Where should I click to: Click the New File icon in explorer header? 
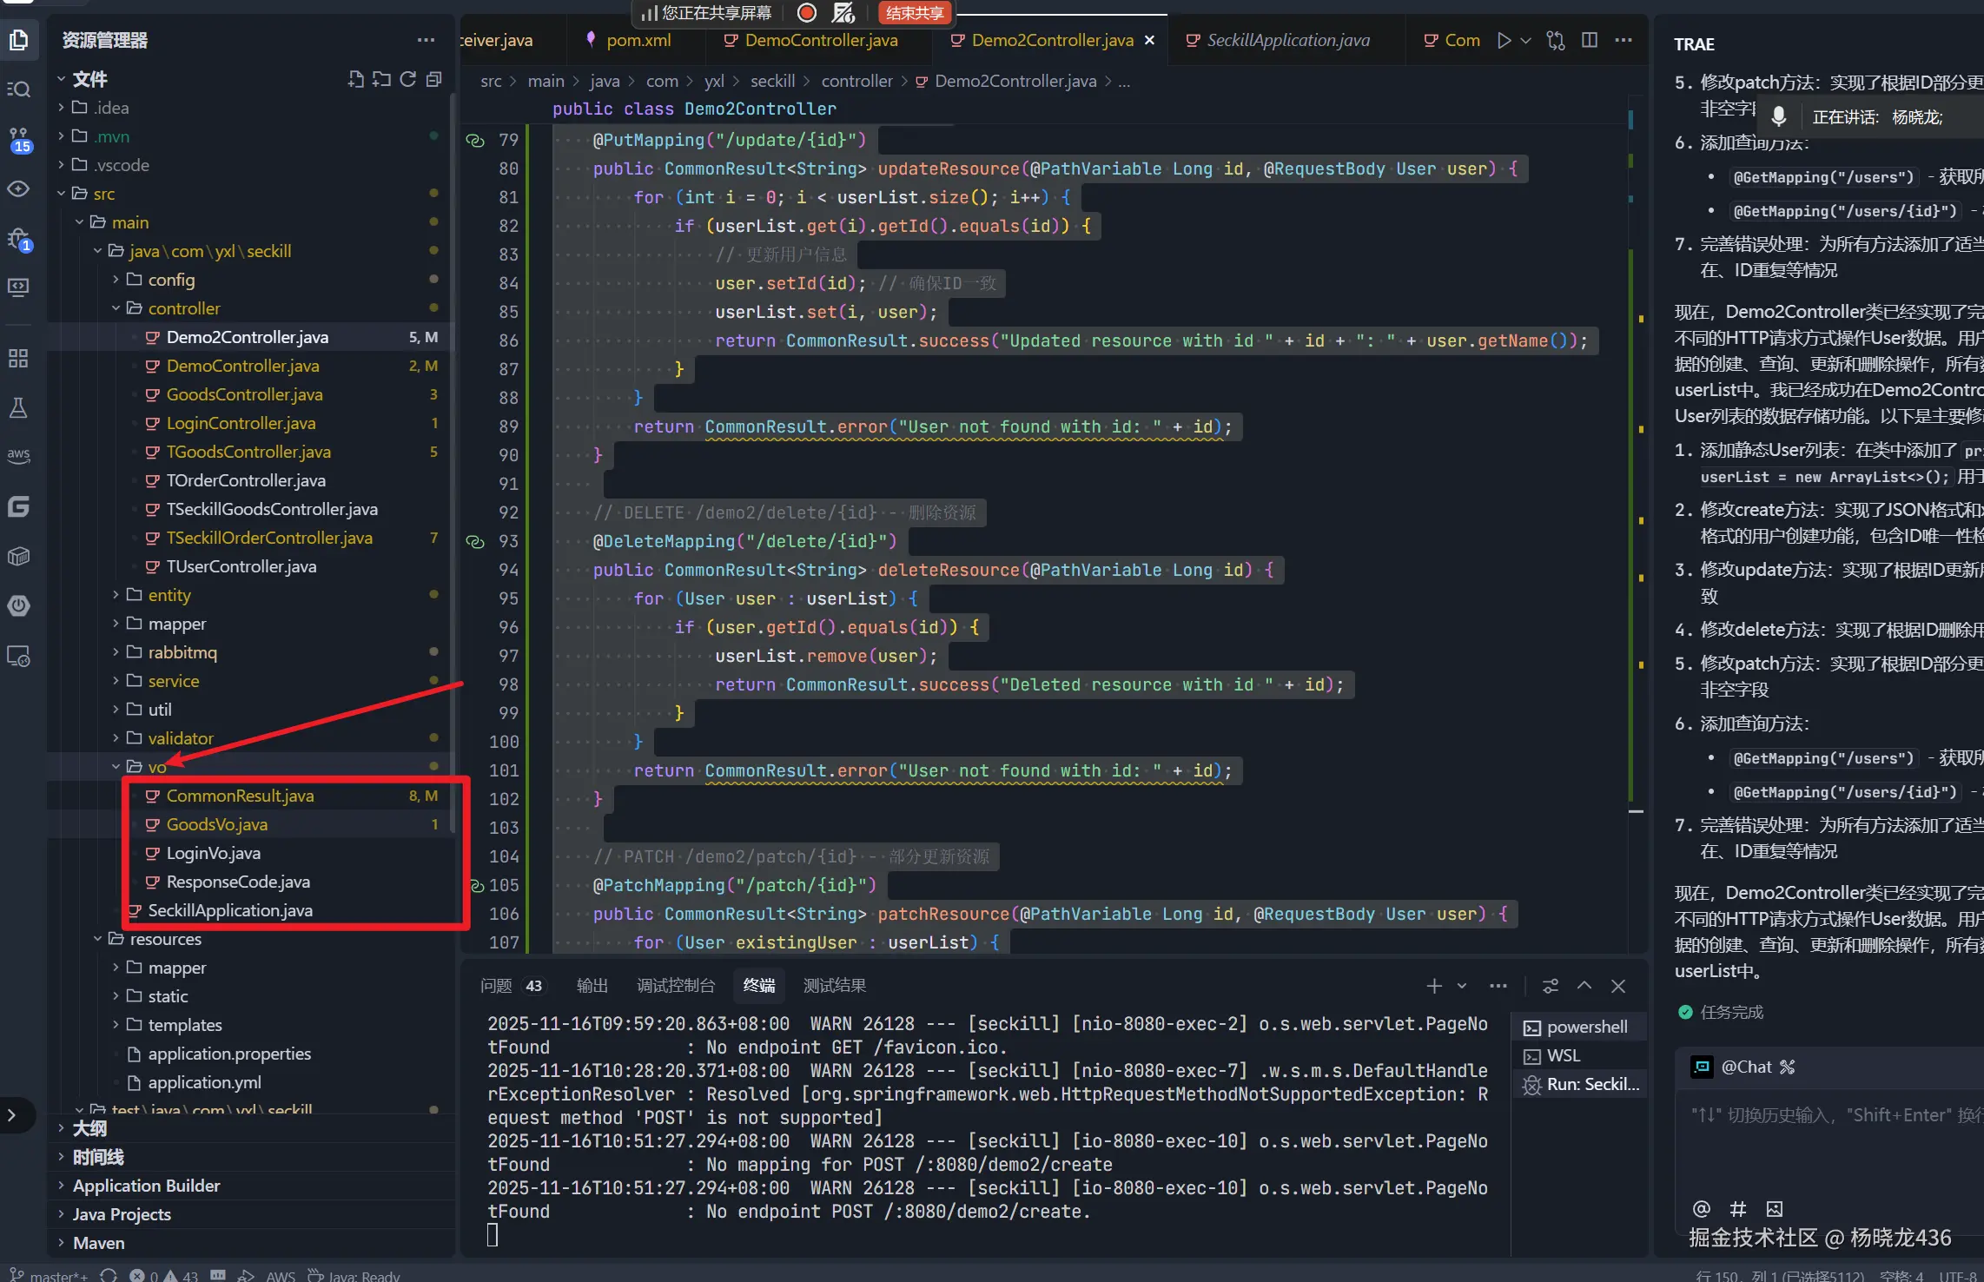click(x=355, y=80)
